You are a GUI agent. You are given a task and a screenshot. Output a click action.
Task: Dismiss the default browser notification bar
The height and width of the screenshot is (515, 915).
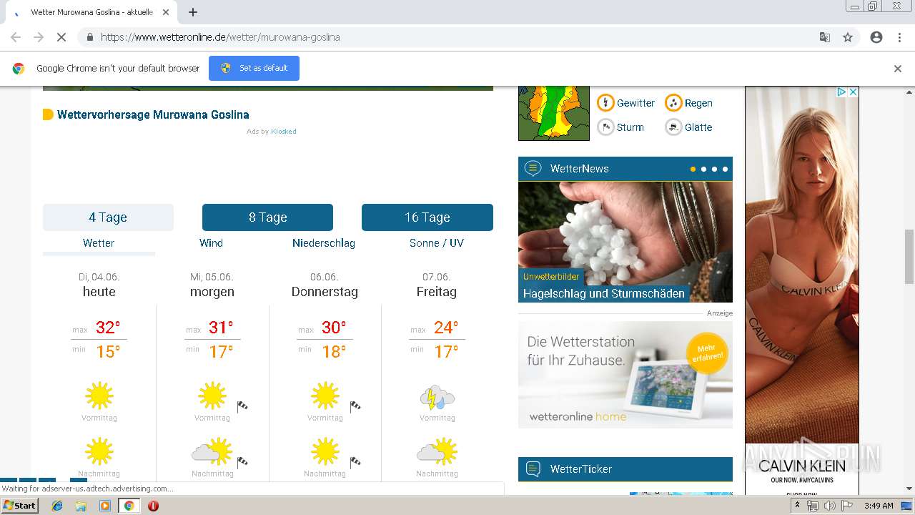(898, 69)
